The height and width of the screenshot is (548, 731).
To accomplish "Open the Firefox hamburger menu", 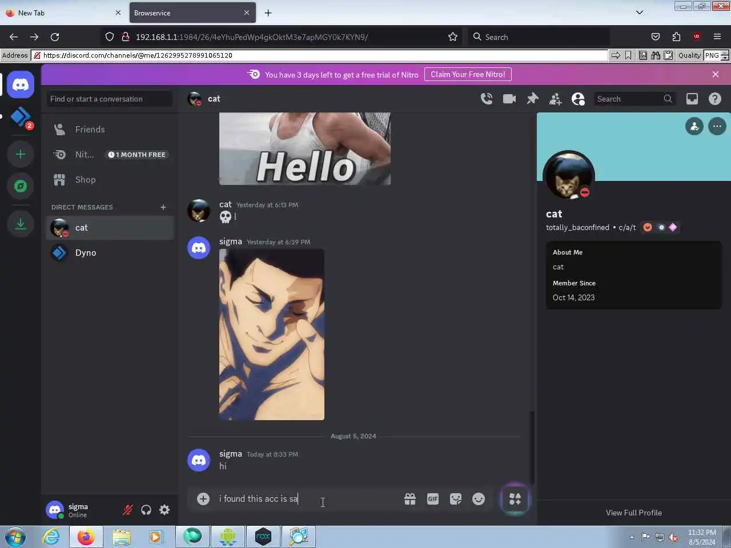I will (717, 37).
